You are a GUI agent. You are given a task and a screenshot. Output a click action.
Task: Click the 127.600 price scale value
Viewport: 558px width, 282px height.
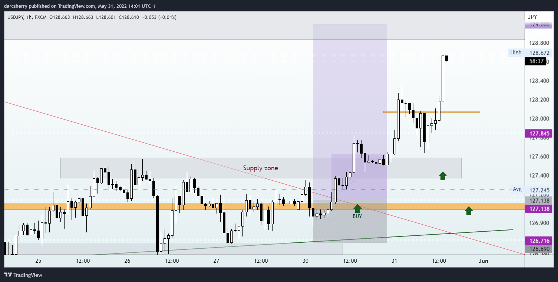(x=539, y=157)
